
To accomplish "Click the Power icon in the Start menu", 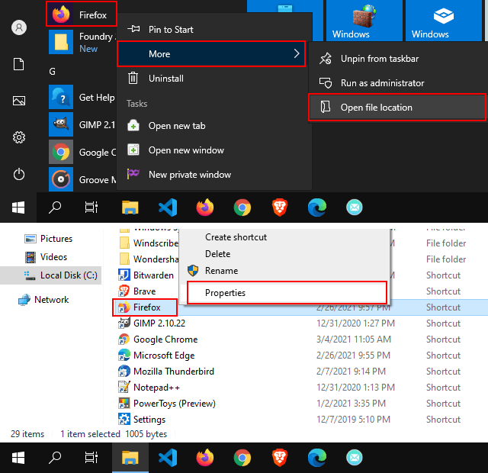I will click(19, 174).
